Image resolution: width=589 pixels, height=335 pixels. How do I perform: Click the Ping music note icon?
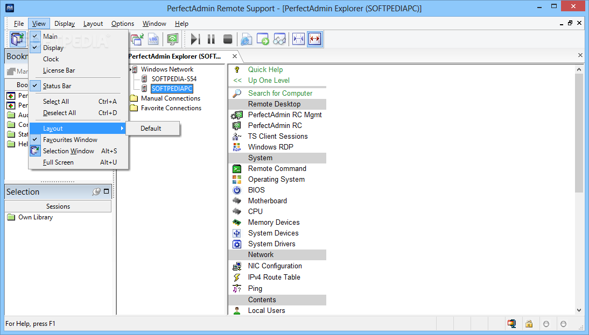(237, 288)
